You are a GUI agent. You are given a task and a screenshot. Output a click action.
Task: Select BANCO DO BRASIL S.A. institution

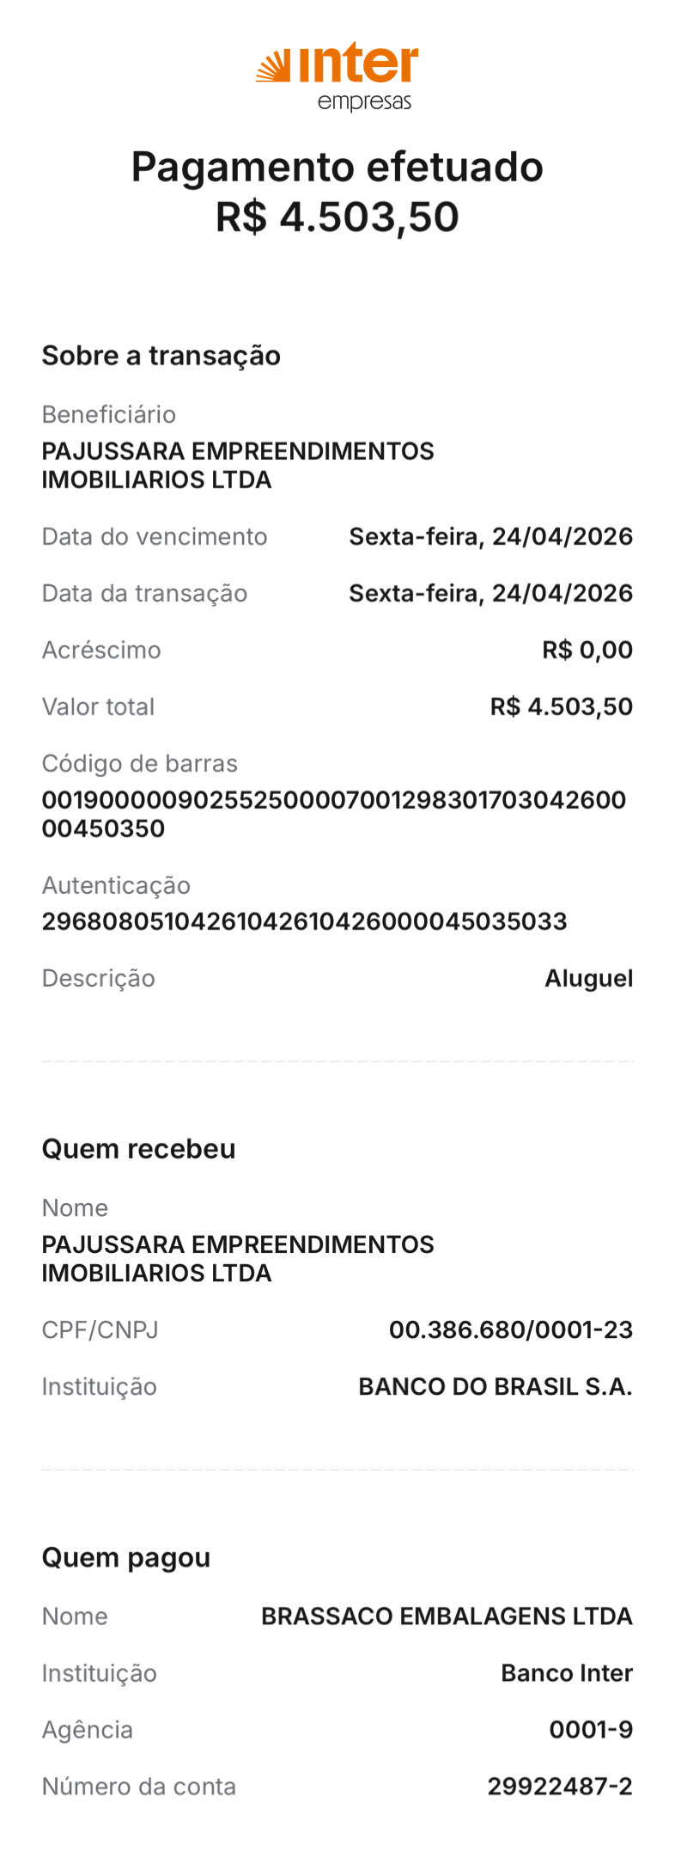495,1387
